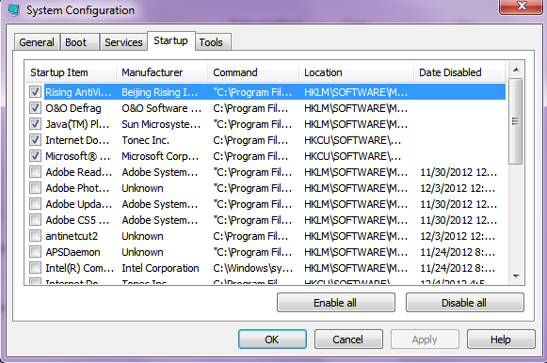Click the Apply button
Image resolution: width=547 pixels, height=363 pixels.
[425, 339]
